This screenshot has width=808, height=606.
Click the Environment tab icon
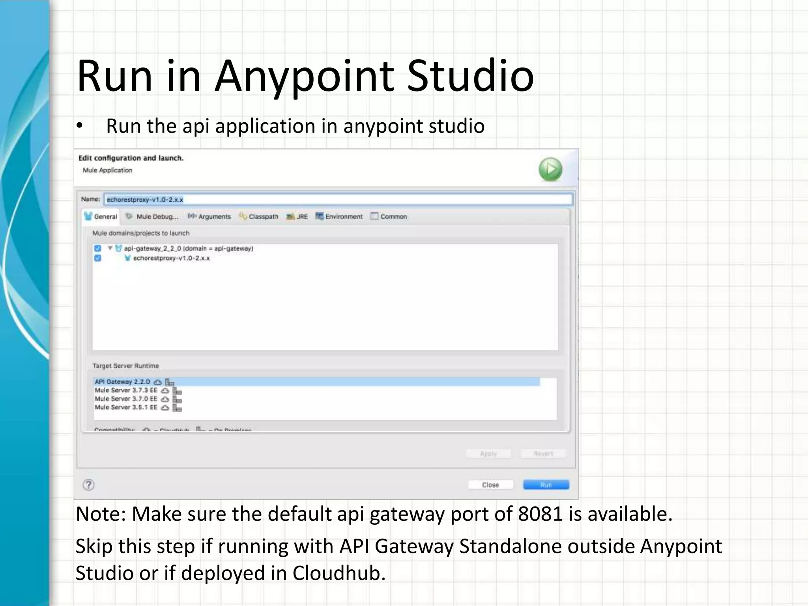click(x=319, y=216)
